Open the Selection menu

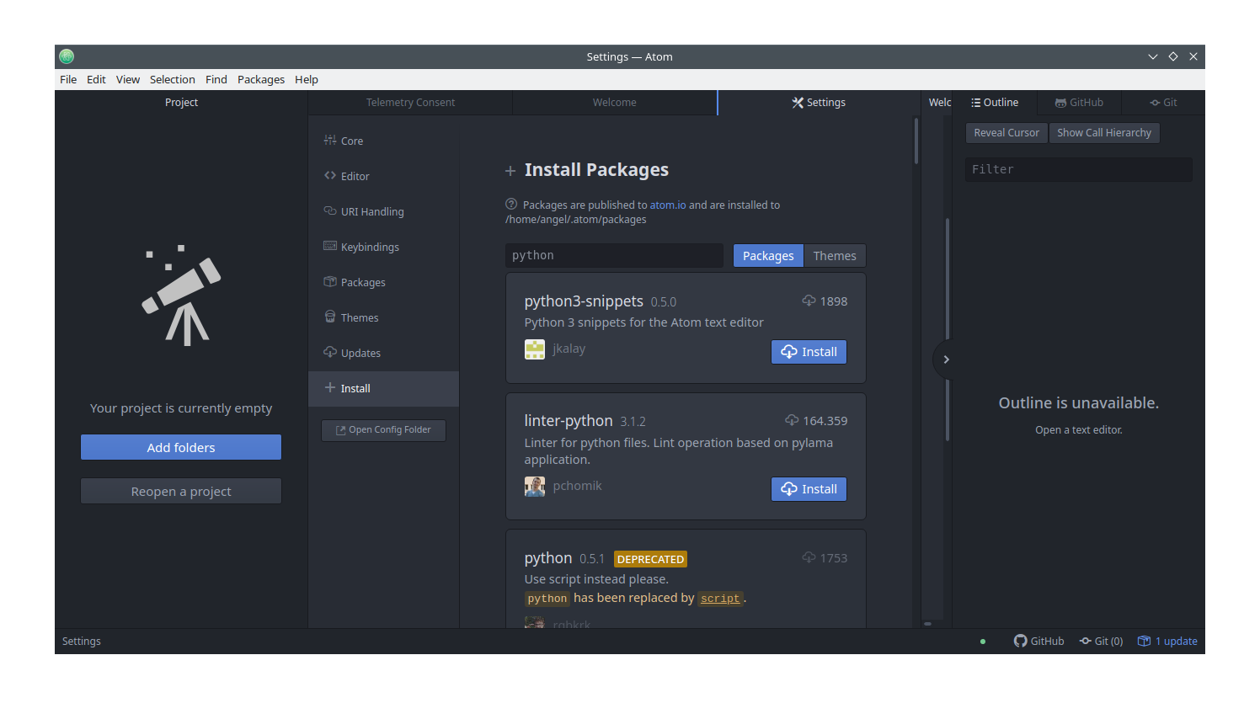173,80
